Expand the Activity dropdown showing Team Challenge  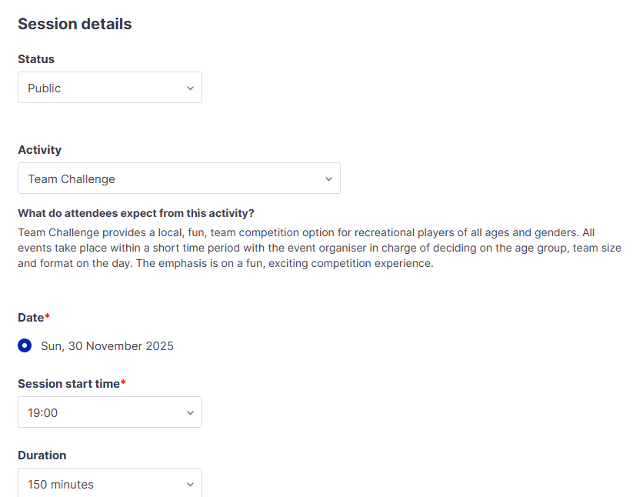coord(178,178)
